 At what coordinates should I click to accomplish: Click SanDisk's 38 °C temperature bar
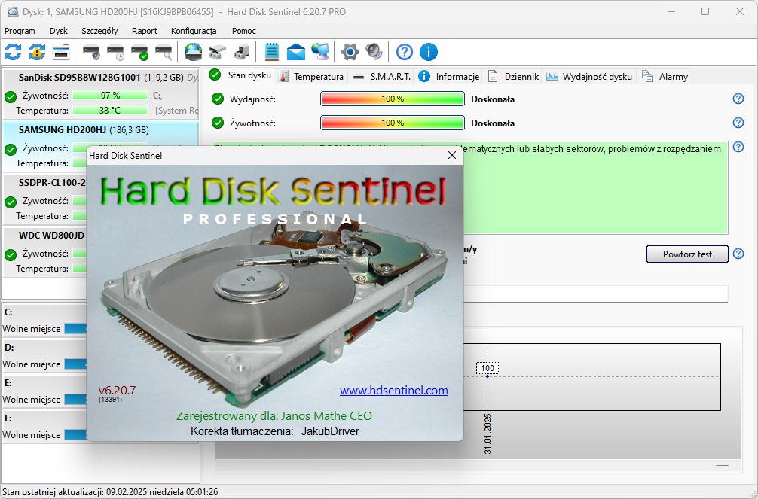click(x=110, y=111)
